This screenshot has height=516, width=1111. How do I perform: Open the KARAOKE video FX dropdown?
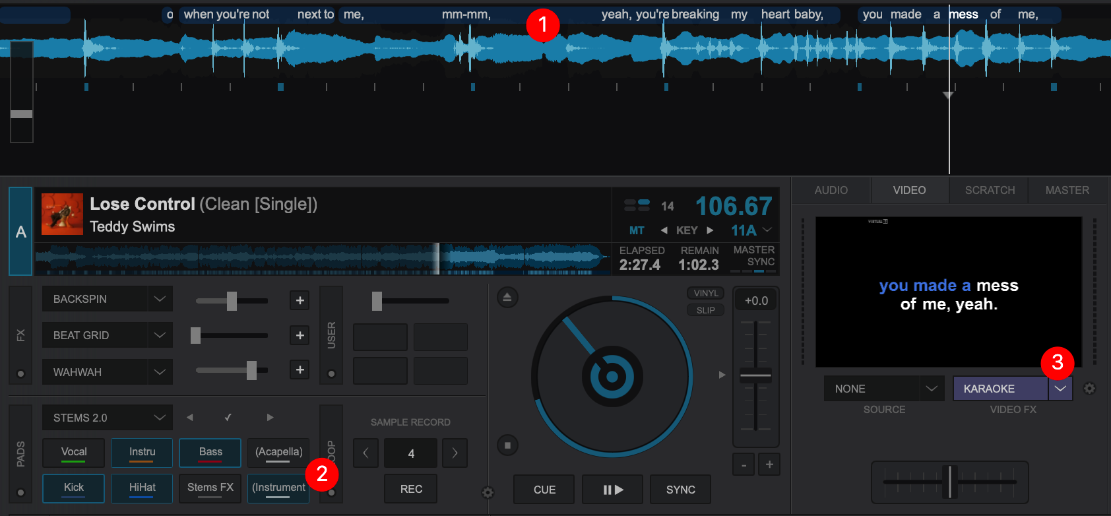1060,389
